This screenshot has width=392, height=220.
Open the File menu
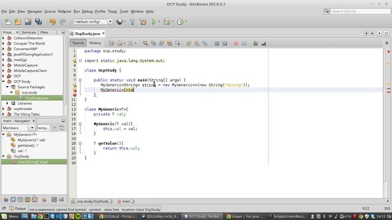[x=4, y=12]
